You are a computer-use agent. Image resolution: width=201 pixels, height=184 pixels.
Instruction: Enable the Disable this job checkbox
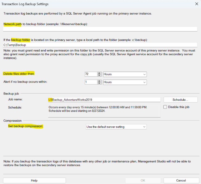coord(165,107)
